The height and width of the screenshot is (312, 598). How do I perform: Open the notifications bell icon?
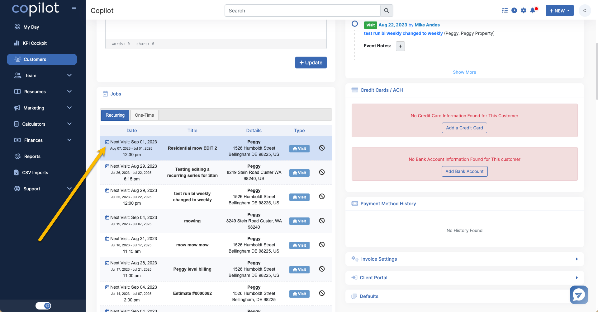[533, 11]
